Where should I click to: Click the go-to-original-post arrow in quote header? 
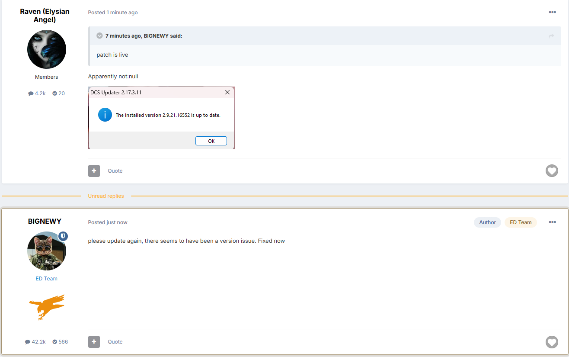point(551,36)
